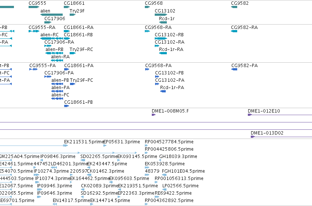Image resolution: width=312 pixels, height=206 pixels.
Task: Select the GH18039.3prime EST label
Action: (178, 157)
